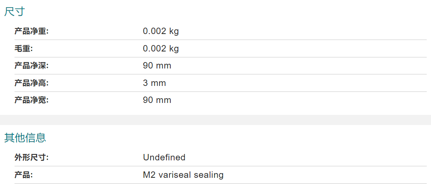Select the 外形尺寸 label

(31, 157)
